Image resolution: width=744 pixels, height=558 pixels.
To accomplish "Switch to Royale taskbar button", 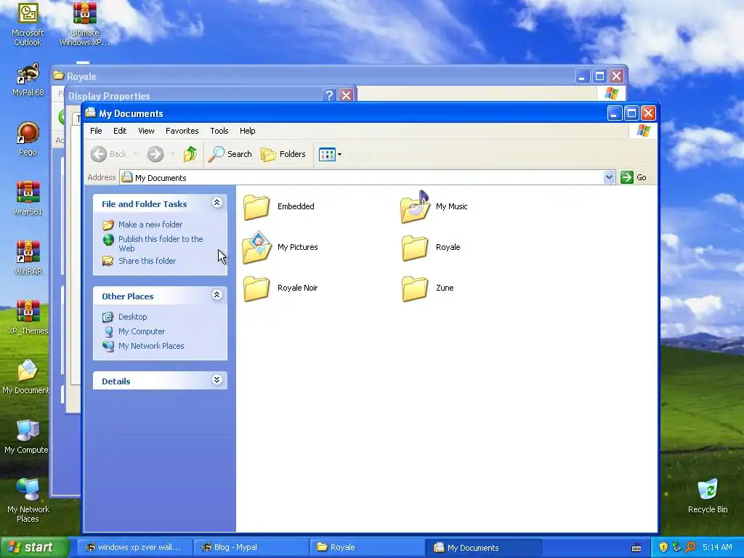I will click(368, 547).
